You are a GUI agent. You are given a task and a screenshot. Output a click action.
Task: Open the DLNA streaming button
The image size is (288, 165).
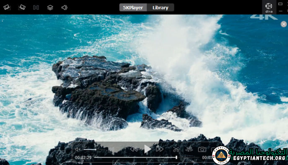(269, 7)
